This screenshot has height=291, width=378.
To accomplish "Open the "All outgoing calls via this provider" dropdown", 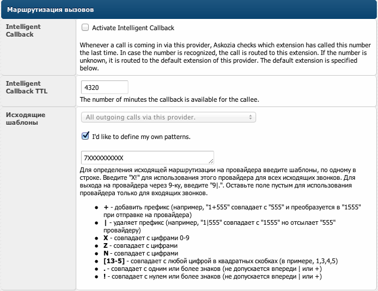I will (168, 117).
